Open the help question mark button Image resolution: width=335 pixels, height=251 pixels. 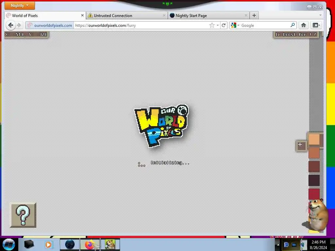pos(23,215)
